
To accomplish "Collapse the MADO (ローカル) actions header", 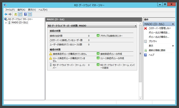I will click(173, 24).
